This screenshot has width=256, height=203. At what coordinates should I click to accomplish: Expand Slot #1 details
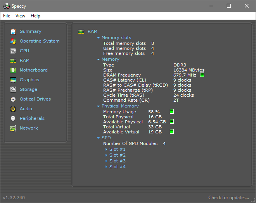pyautogui.click(x=106, y=149)
